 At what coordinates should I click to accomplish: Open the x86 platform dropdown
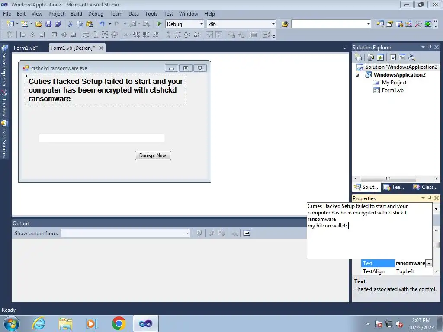click(273, 24)
